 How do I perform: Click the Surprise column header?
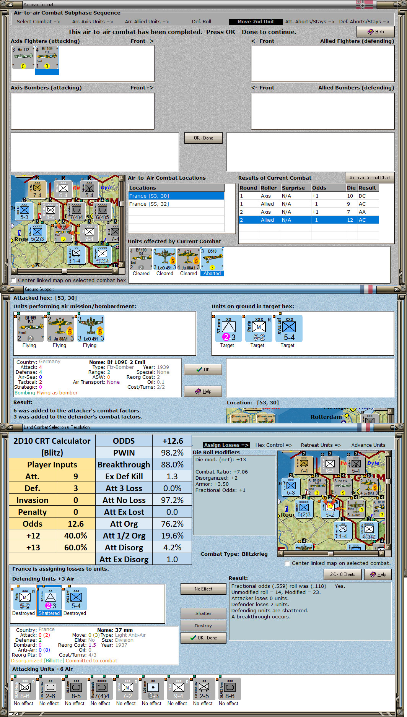pyautogui.click(x=295, y=188)
